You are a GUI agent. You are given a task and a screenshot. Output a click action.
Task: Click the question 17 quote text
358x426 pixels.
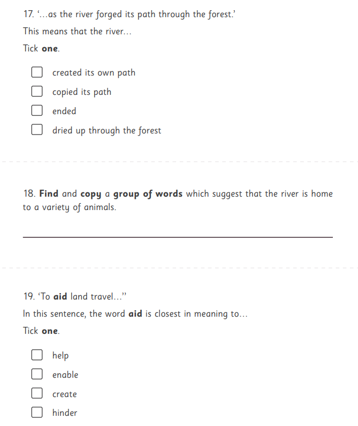point(136,14)
